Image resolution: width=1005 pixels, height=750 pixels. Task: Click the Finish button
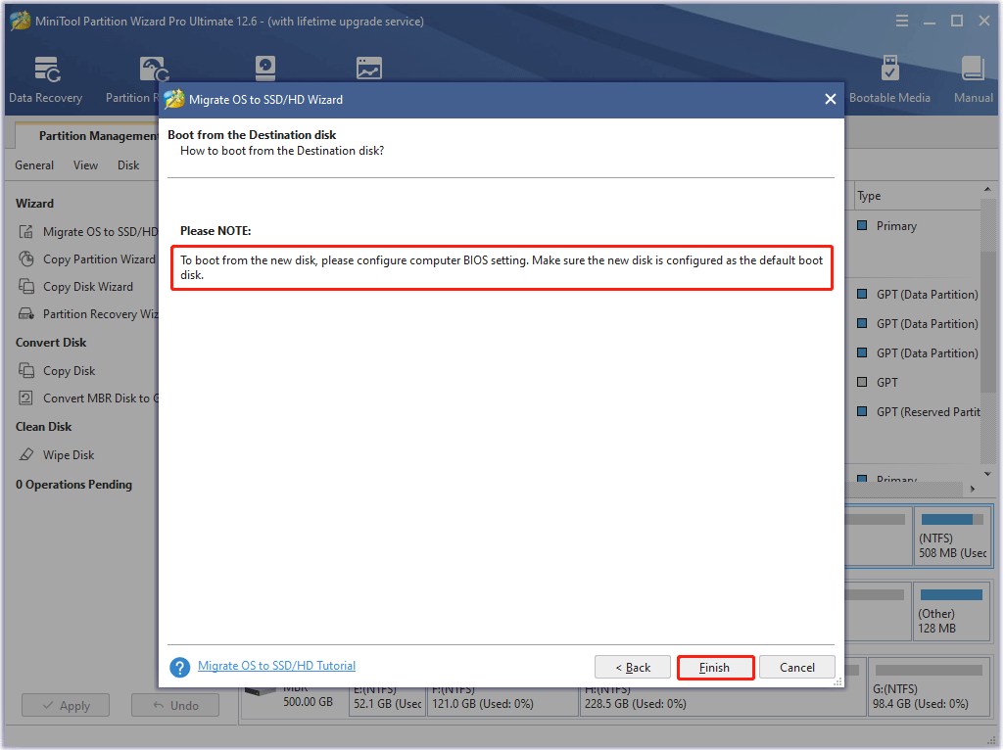tap(715, 668)
